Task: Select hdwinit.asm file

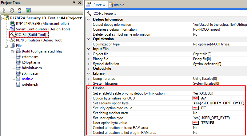Action: 32,68
